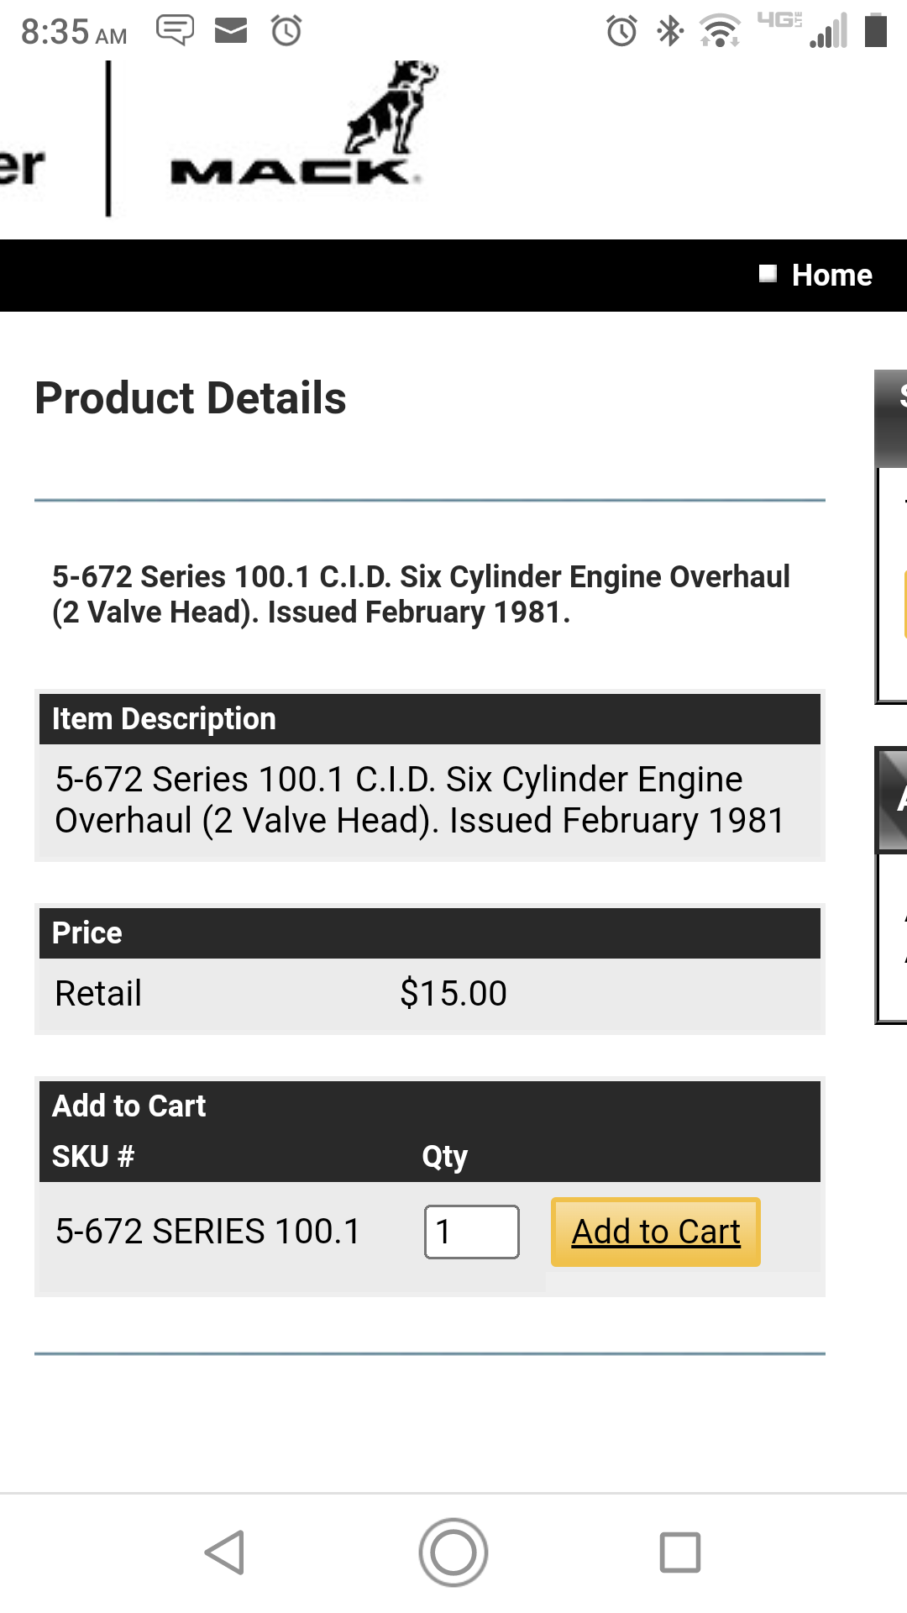The image size is (907, 1613).
Task: Tap the Android back navigation button
Action: point(225,1552)
